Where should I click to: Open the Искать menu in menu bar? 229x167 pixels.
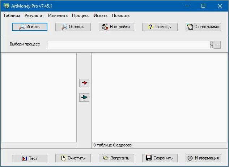(x=101, y=16)
